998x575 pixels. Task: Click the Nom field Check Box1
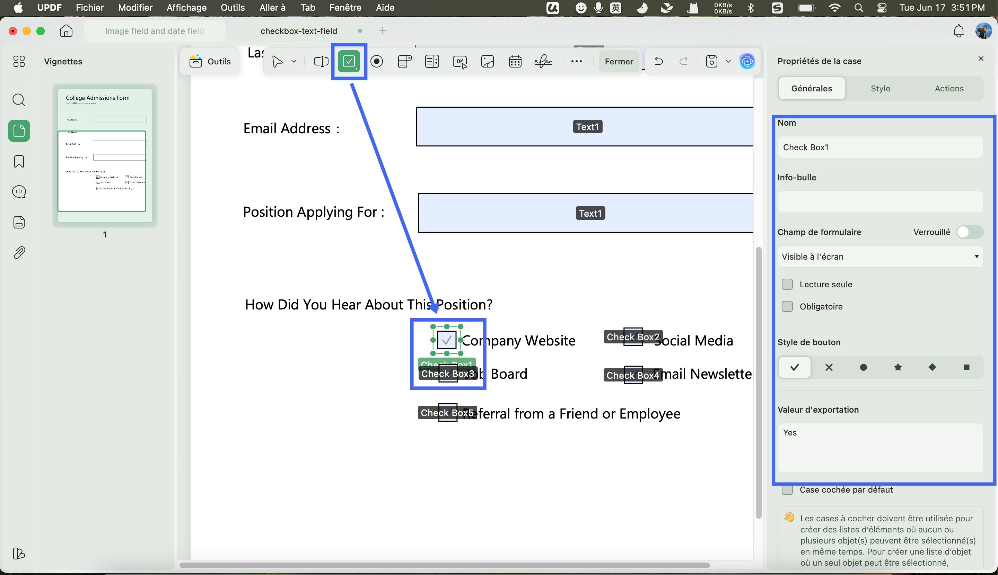click(x=880, y=147)
